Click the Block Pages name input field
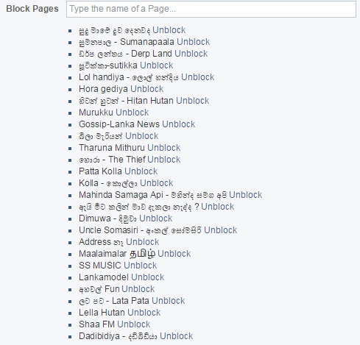 click(x=211, y=9)
